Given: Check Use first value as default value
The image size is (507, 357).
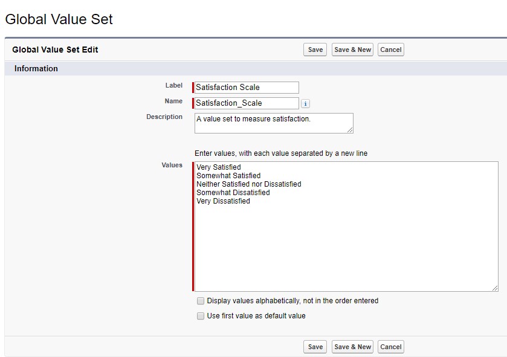Looking at the screenshot, I should coord(201,316).
